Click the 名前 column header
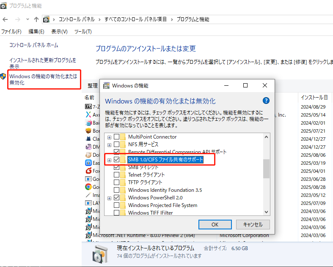333x267 pixels. pyautogui.click(x=89, y=97)
